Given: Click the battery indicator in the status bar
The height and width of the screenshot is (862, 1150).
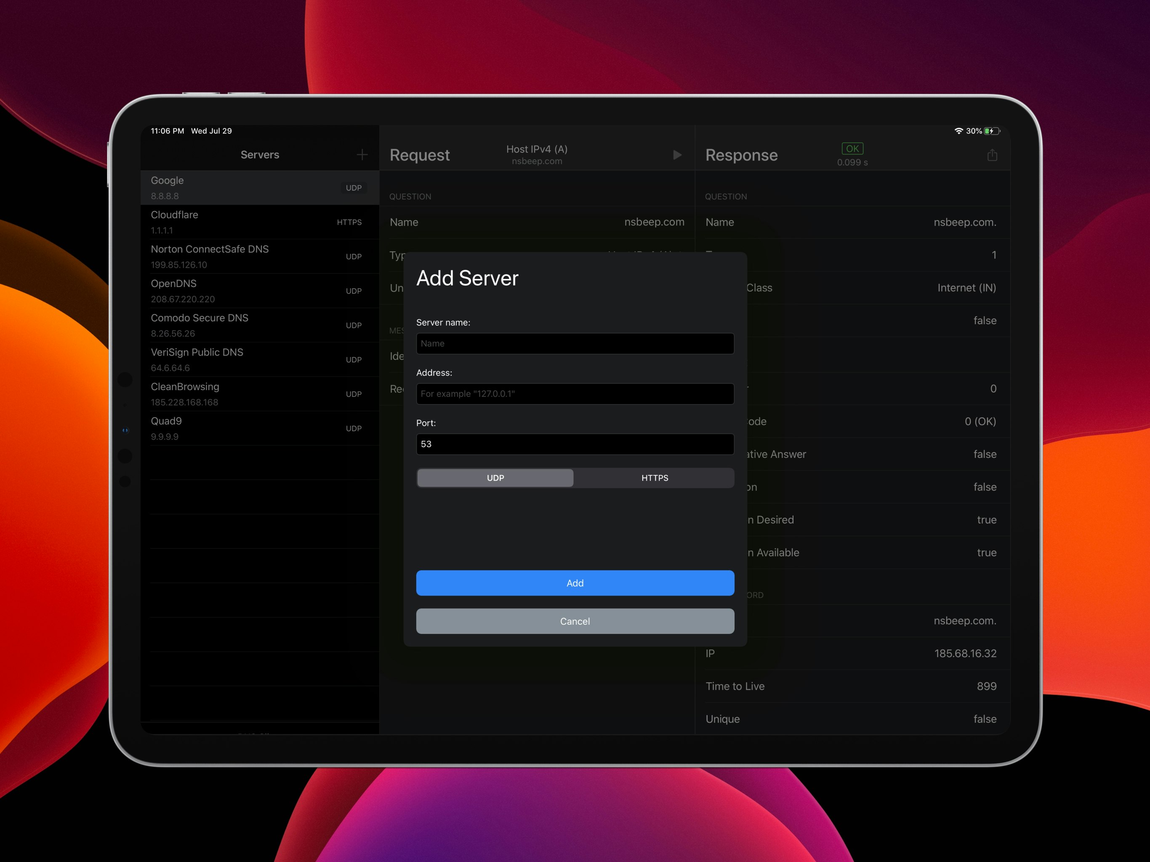Looking at the screenshot, I should (992, 131).
